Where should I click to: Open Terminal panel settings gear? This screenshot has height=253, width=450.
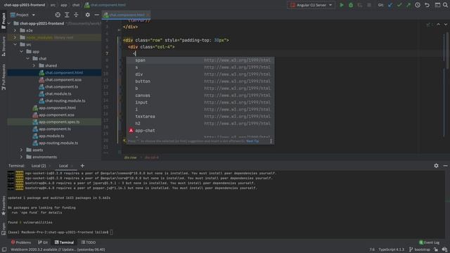tap(436, 166)
